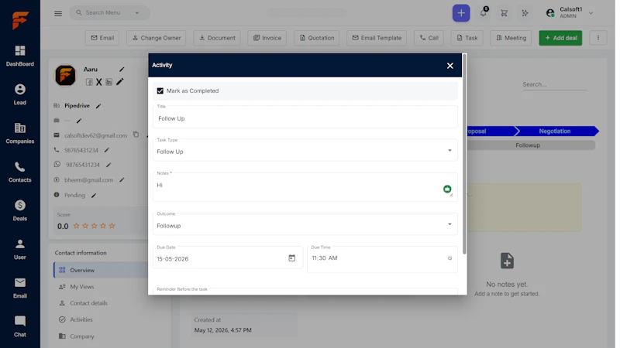The image size is (620, 348).
Task: Click the Call button
Action: [x=429, y=38]
